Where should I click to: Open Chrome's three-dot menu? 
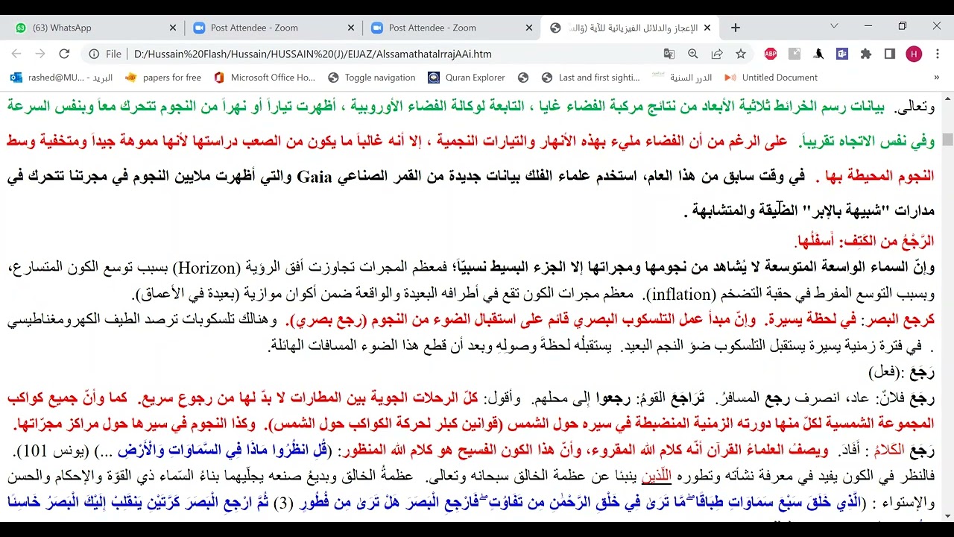[x=938, y=54]
